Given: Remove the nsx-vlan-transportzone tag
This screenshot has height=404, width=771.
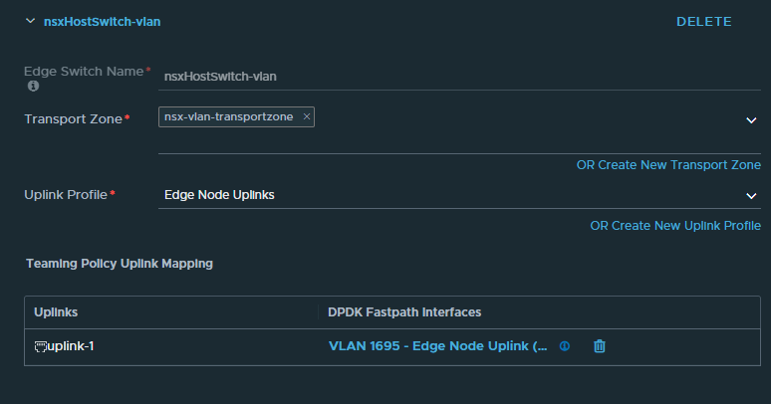Looking at the screenshot, I should [306, 116].
